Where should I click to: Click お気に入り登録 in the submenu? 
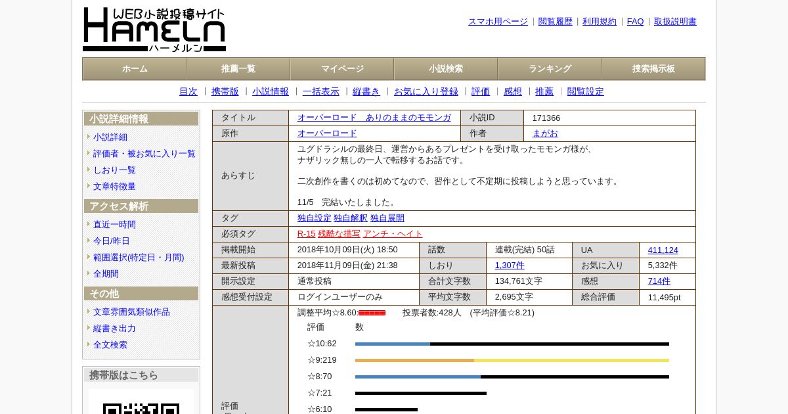click(426, 92)
